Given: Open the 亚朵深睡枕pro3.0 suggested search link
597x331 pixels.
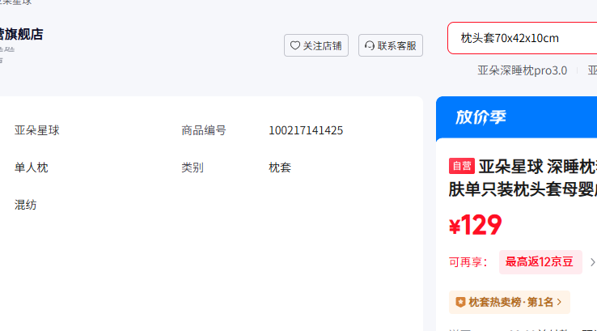Looking at the screenshot, I should tap(522, 70).
